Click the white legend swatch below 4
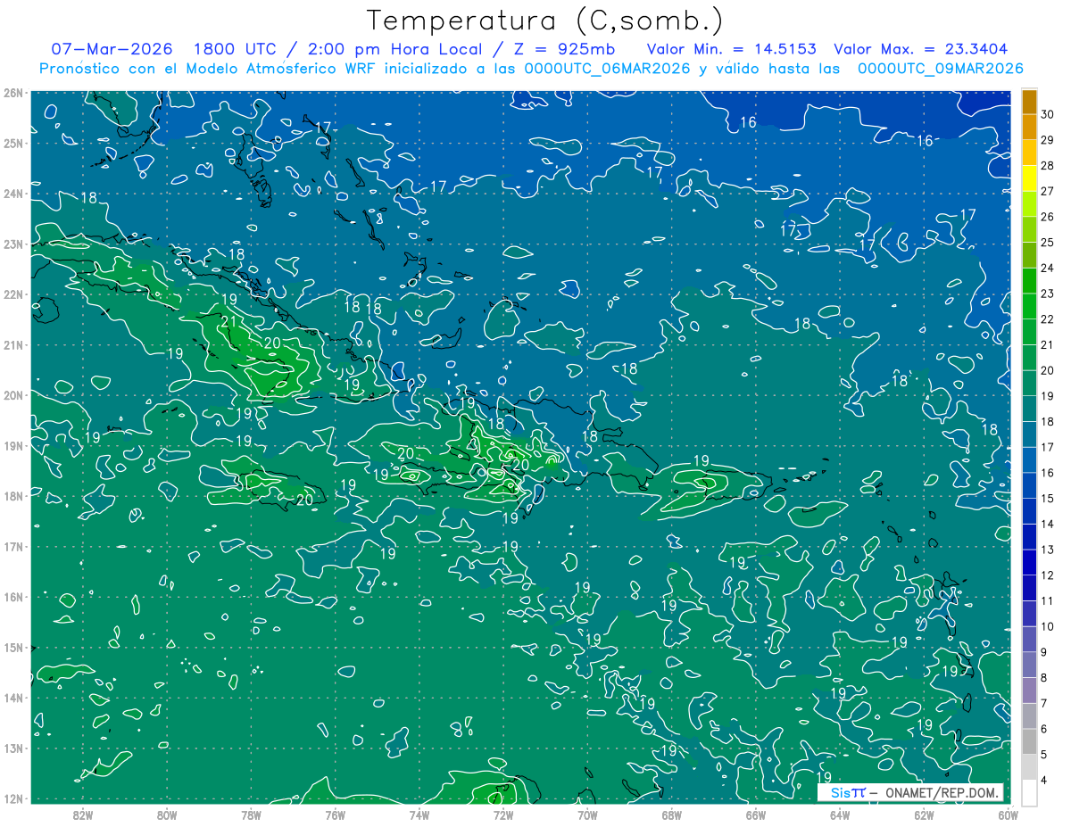The height and width of the screenshot is (827, 1071). (1029, 793)
